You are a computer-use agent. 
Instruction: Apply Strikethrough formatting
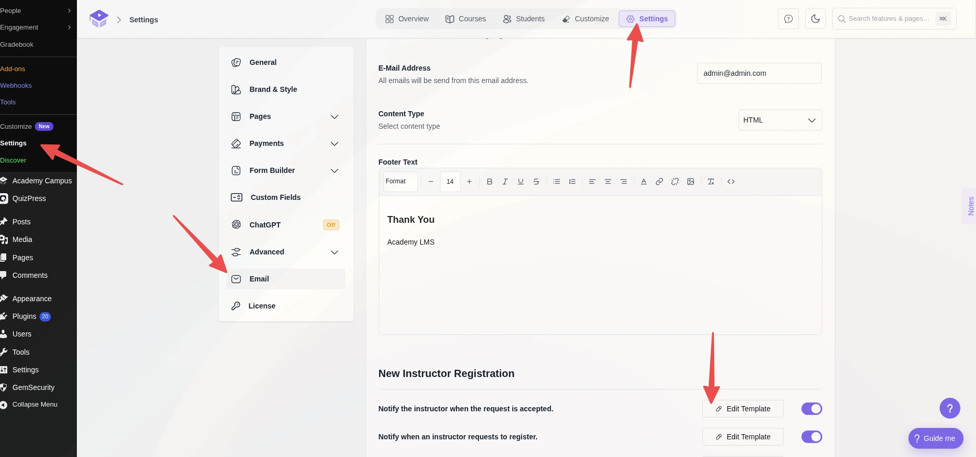[536, 182]
